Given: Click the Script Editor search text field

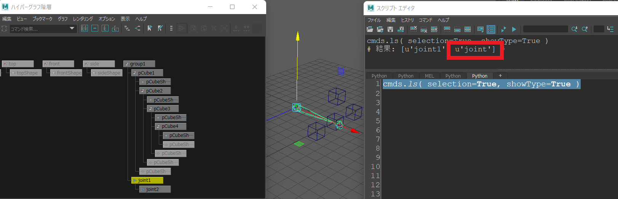Looking at the screenshot, I should coord(545,29).
